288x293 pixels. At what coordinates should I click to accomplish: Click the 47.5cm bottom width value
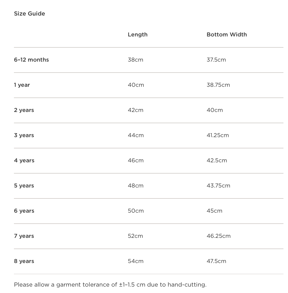(x=216, y=261)
